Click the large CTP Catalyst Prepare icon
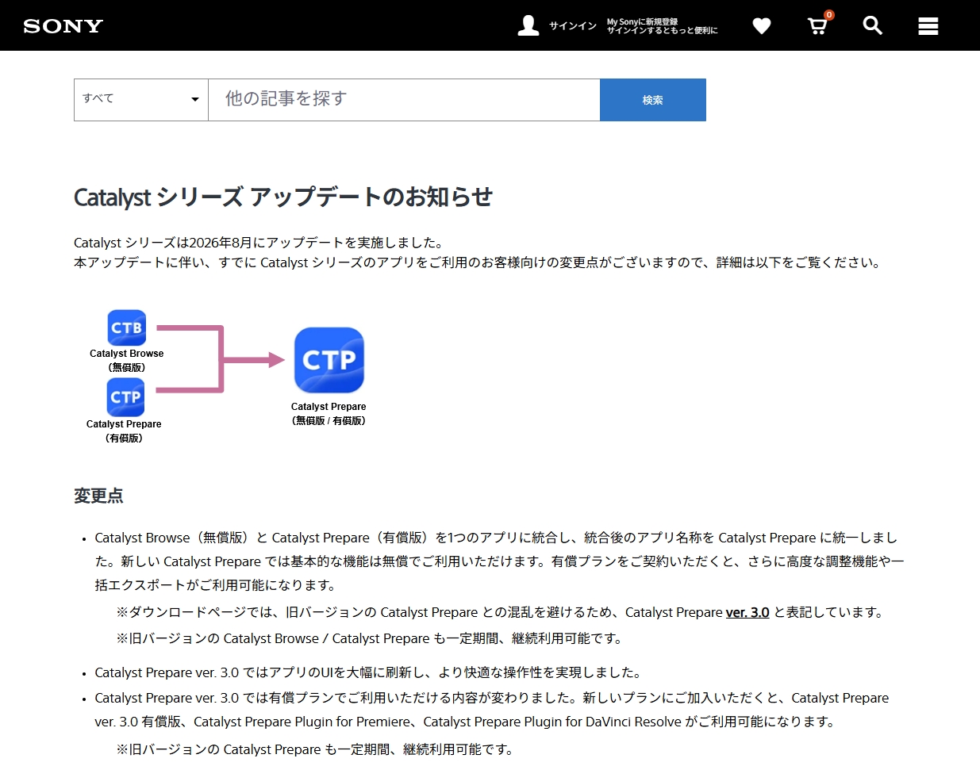Screen dimensions: 980x766 pos(329,360)
